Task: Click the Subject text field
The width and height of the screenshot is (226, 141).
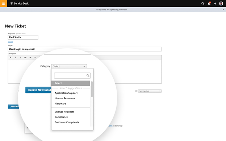Action: (85, 49)
